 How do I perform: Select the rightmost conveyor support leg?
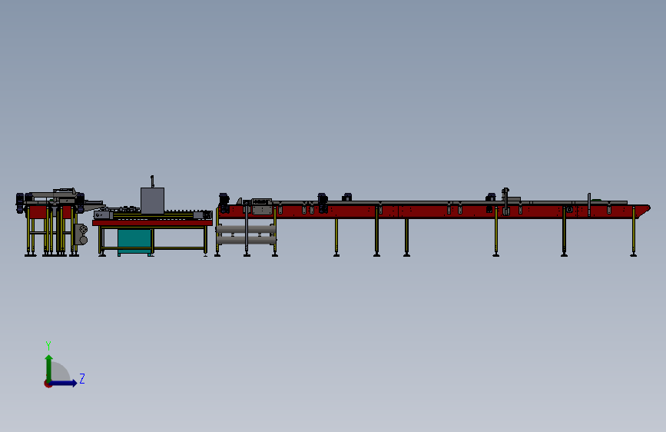633,232
